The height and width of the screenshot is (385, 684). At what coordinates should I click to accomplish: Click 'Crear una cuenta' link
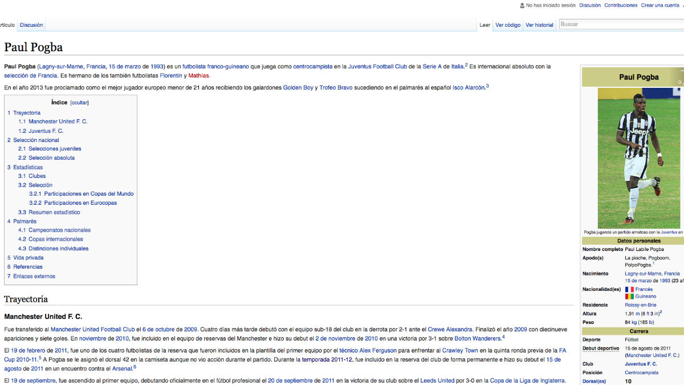tap(660, 5)
